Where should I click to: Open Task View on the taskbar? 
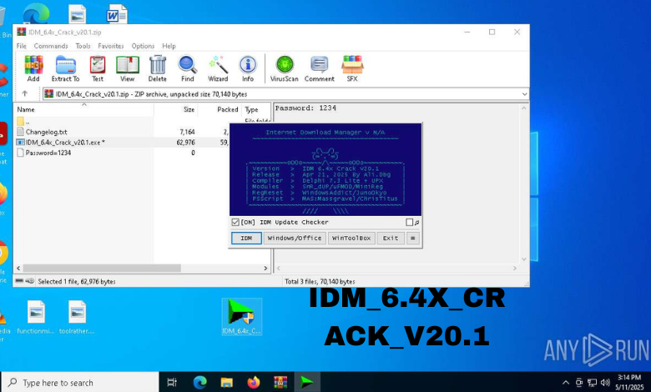tap(172, 382)
